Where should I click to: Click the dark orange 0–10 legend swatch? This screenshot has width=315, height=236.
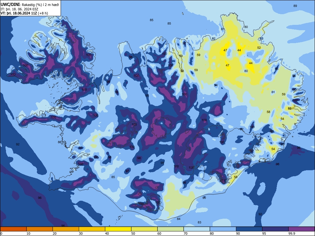point(13,229)
